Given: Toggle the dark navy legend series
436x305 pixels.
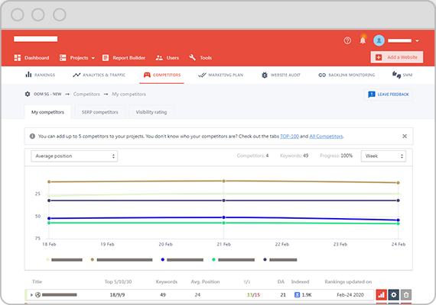Looking at the screenshot, I should pyautogui.click(x=280, y=259).
